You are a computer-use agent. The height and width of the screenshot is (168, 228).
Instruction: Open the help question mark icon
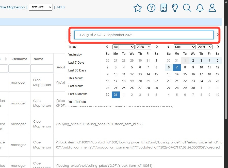click(x=151, y=8)
